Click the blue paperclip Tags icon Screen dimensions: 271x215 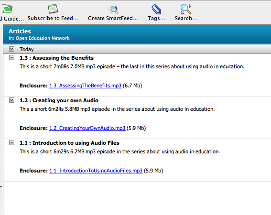156,9
